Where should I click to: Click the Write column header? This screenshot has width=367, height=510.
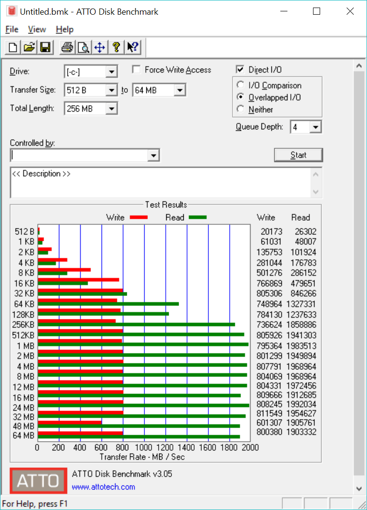click(x=266, y=217)
